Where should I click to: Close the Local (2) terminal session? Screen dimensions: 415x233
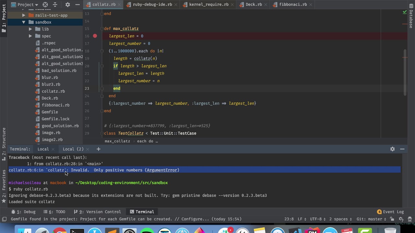(88, 149)
